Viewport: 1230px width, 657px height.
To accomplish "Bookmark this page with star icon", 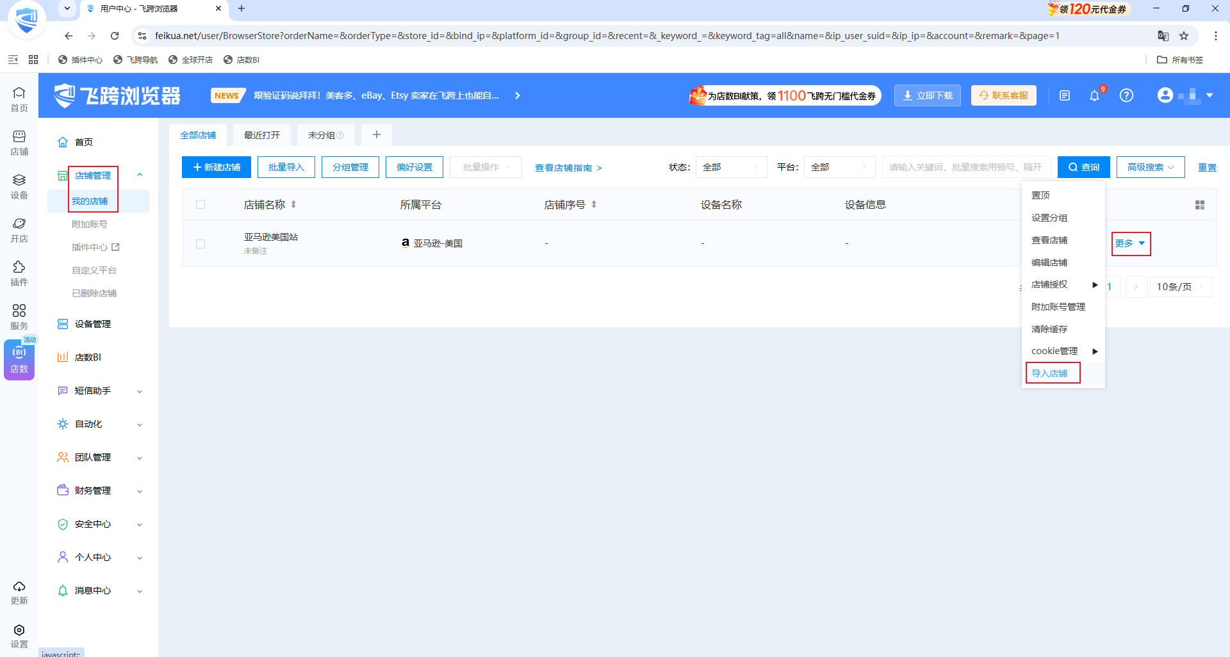I will coord(1184,36).
